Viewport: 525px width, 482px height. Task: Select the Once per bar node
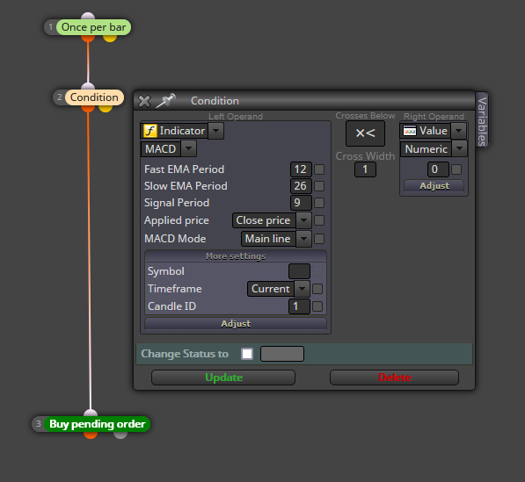tap(93, 27)
